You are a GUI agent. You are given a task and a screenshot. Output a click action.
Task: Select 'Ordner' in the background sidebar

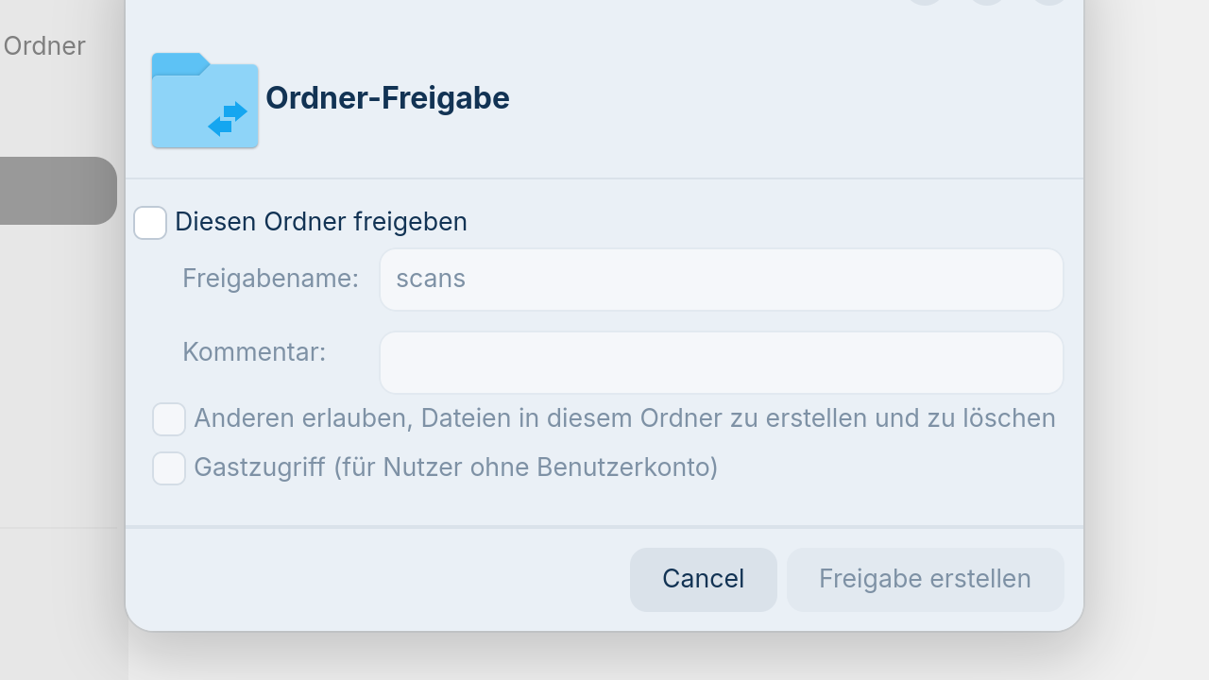click(44, 46)
